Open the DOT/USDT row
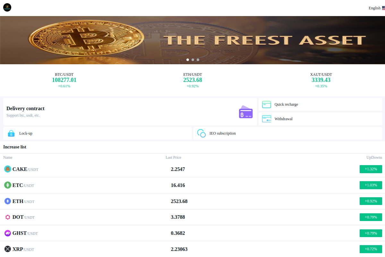Viewport: 385px width, 257px height. pos(193,217)
